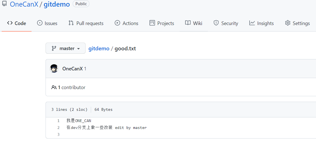
Task: Click the Issues circle icon
Action: (x=40, y=23)
